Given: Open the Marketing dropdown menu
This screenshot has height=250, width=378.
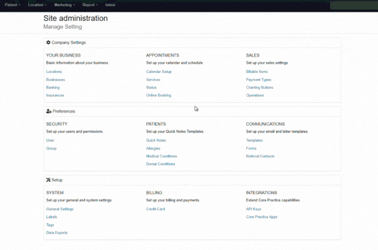Looking at the screenshot, I should 65,5.
